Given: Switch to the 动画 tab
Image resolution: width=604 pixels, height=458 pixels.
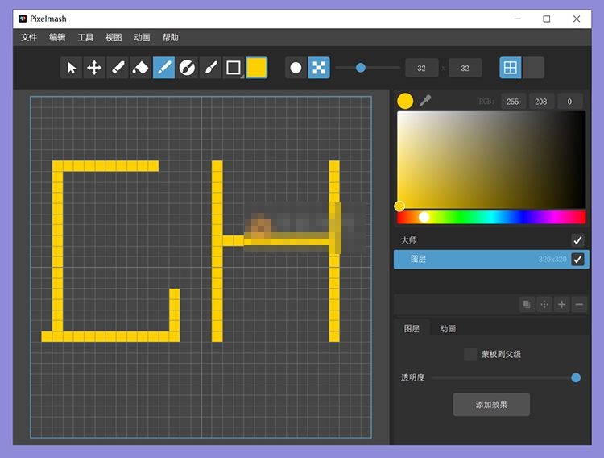Looking at the screenshot, I should (x=448, y=328).
